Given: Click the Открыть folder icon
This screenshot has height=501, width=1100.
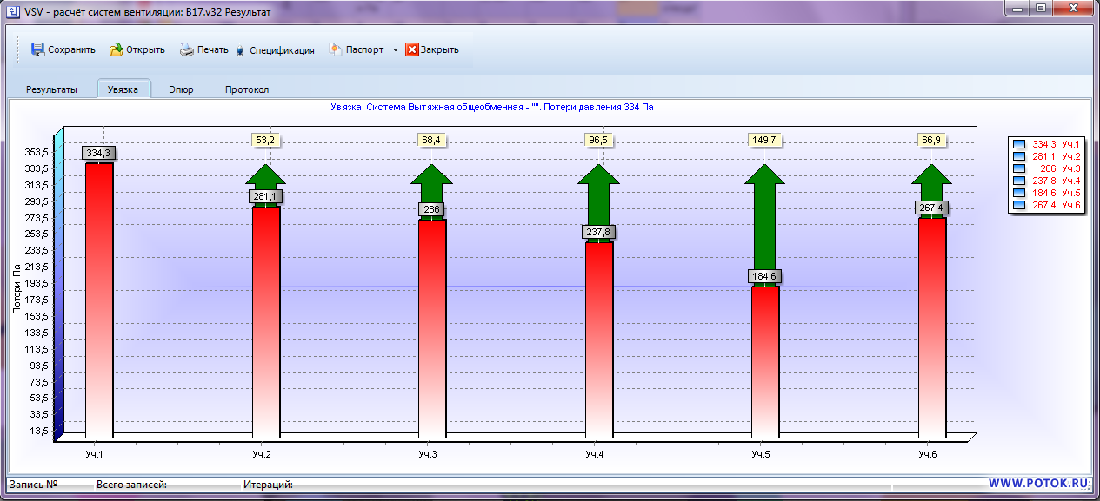Looking at the screenshot, I should 116,49.
